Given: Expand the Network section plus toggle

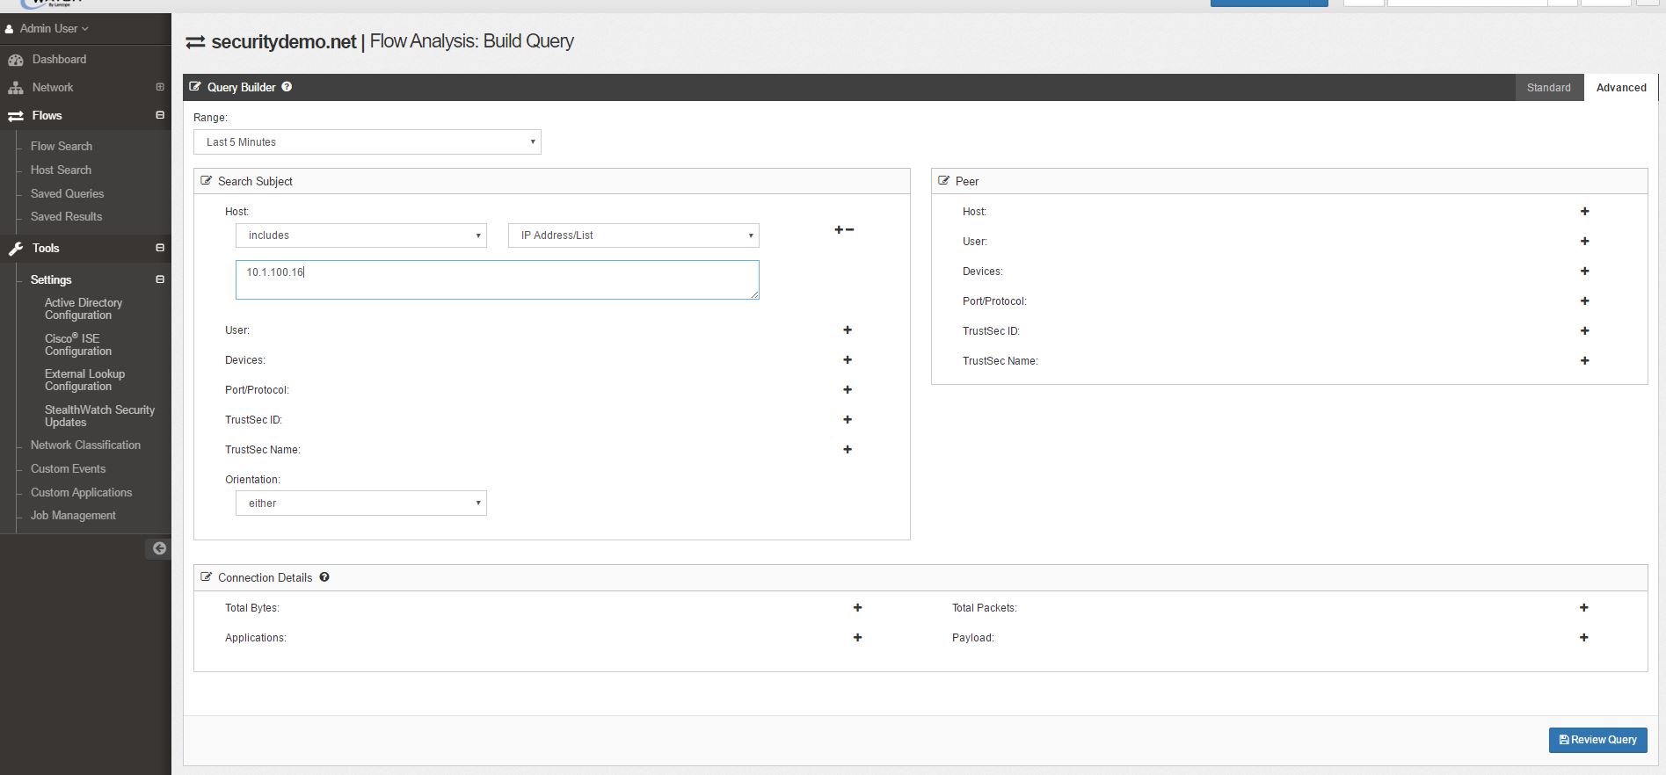Looking at the screenshot, I should 160,87.
